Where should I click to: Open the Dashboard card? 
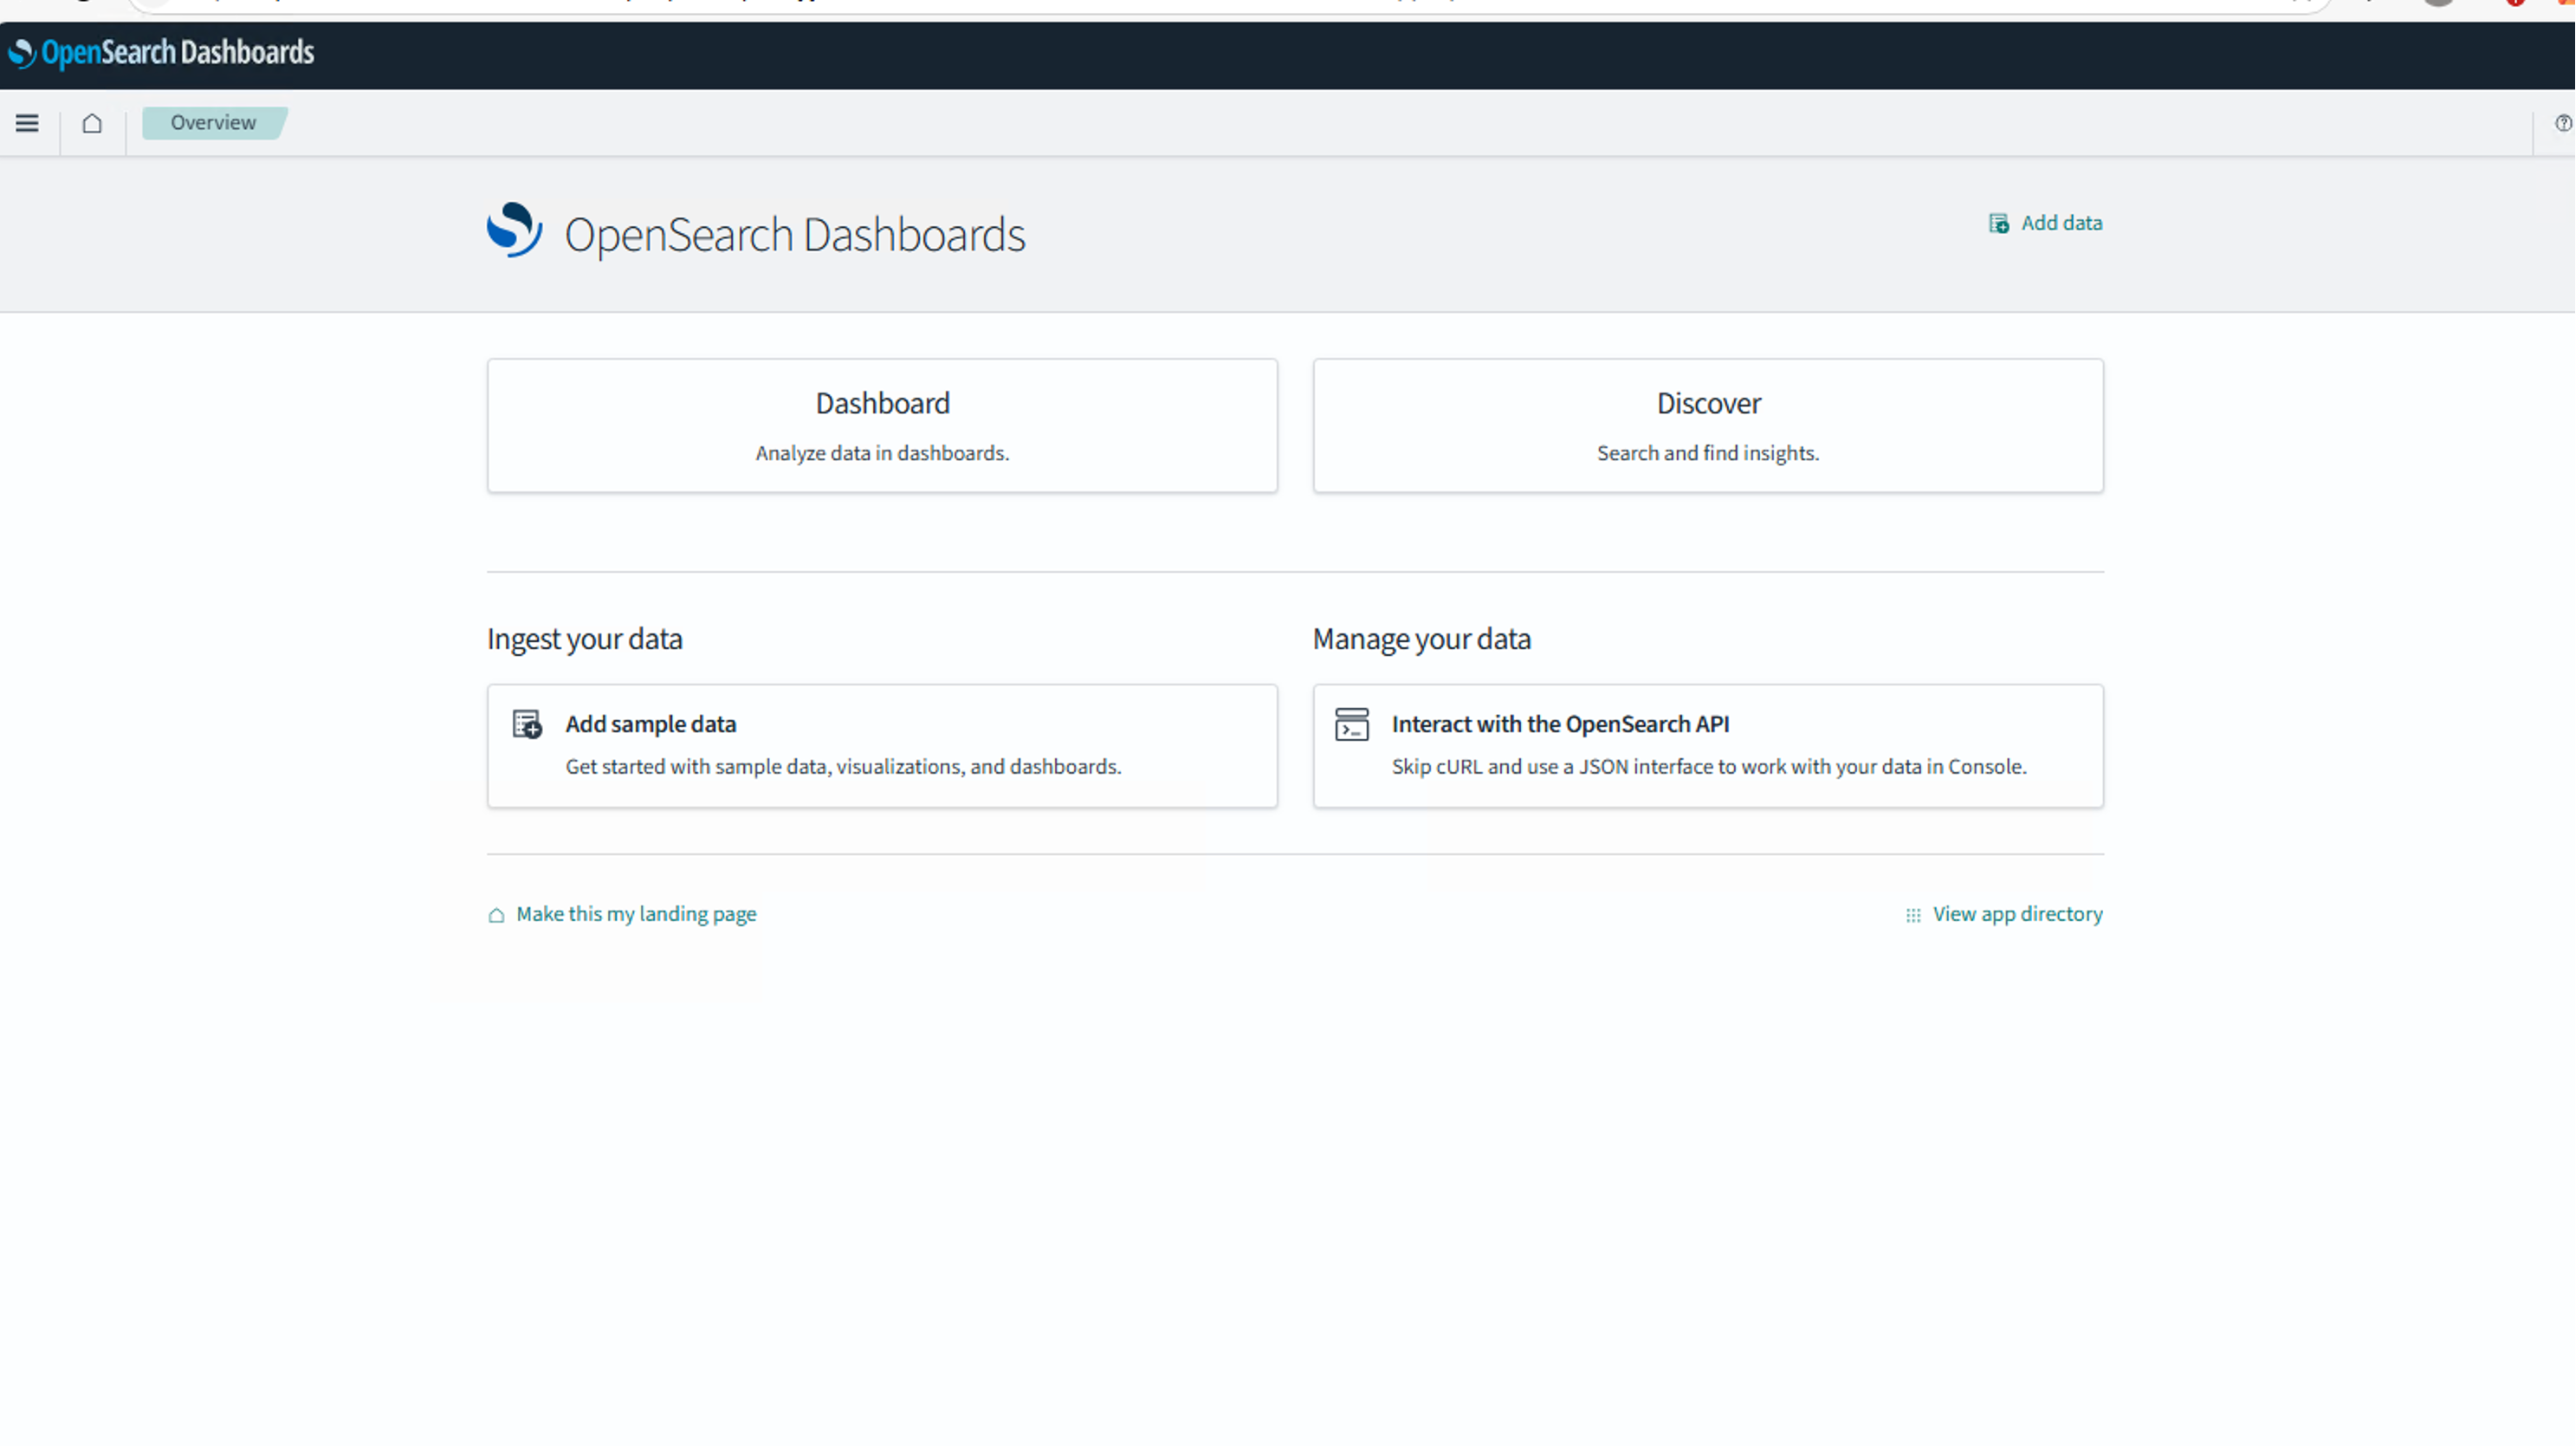coord(882,425)
